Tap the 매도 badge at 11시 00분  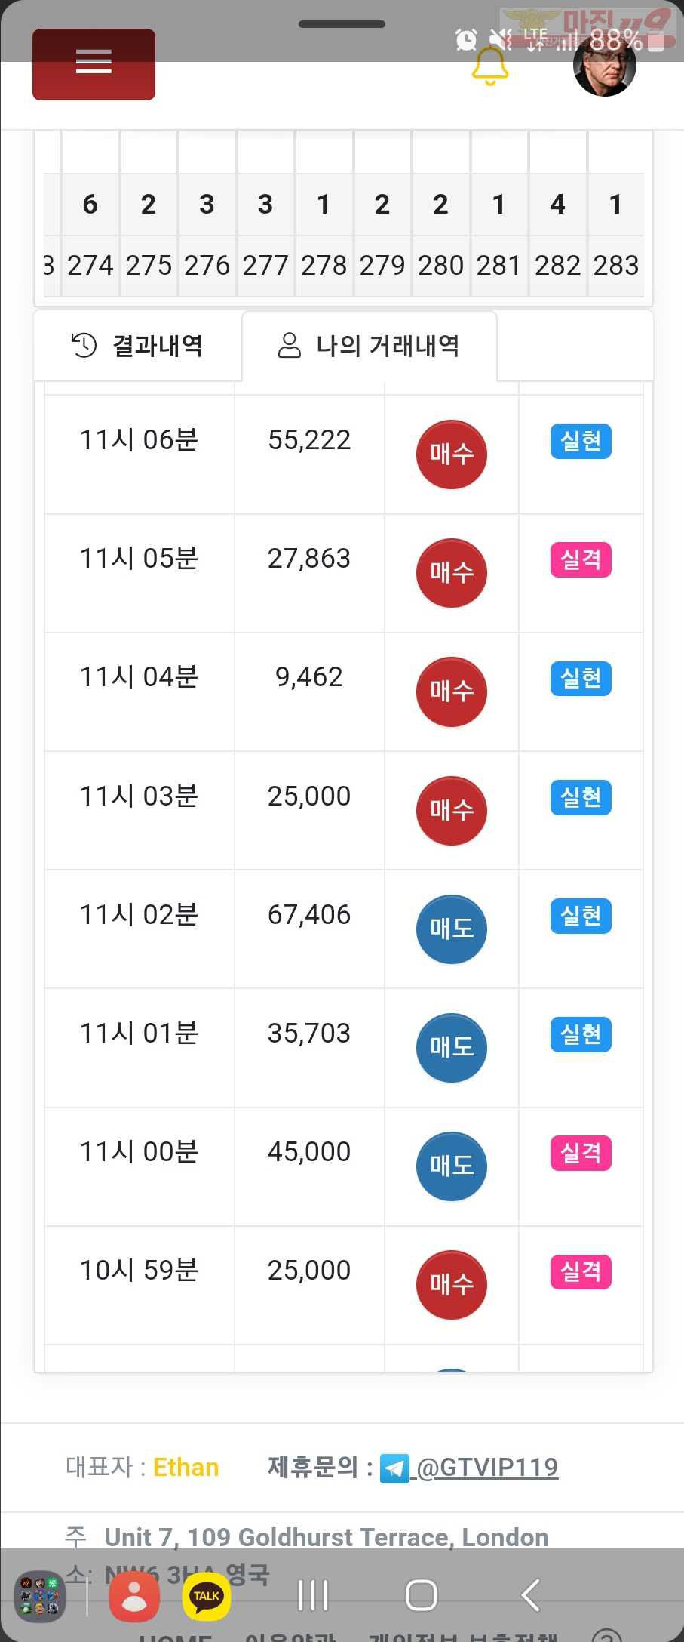452,1166
